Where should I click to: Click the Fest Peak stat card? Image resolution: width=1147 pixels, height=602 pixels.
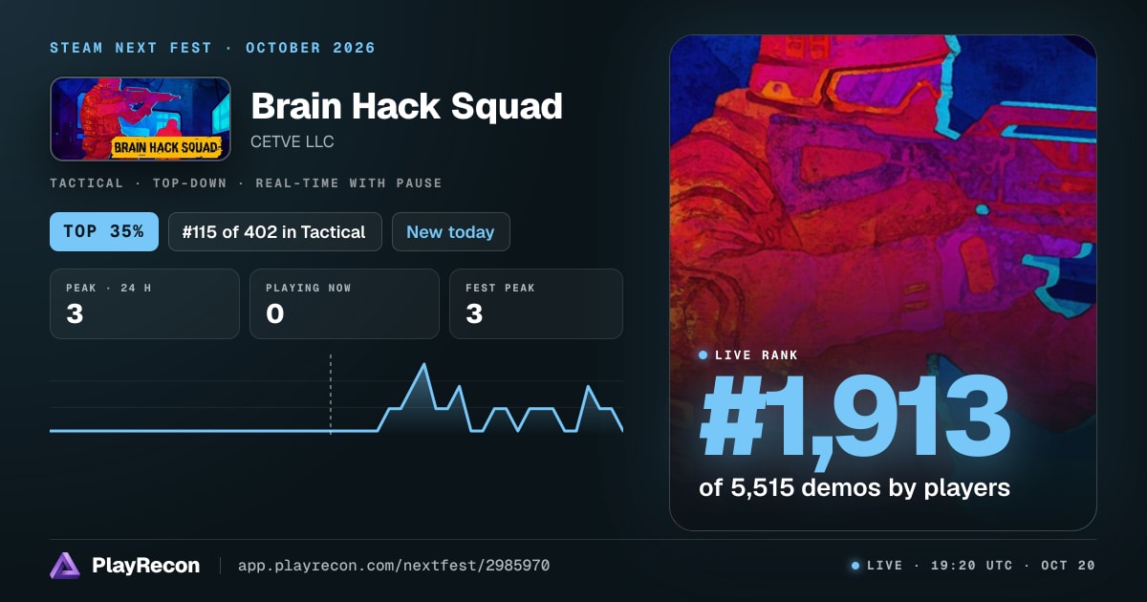tap(535, 304)
